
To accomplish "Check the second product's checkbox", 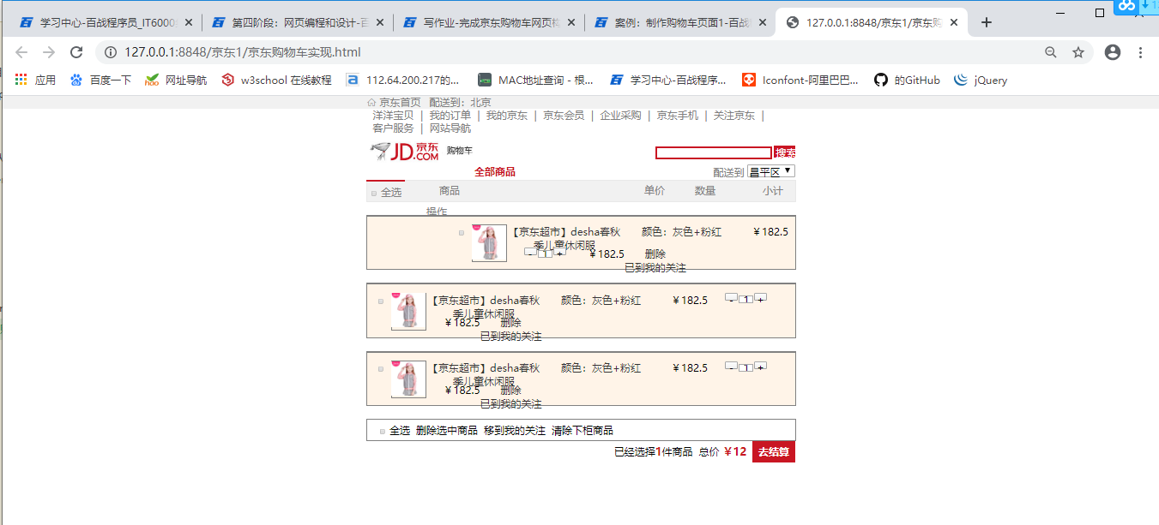I will 381,301.
